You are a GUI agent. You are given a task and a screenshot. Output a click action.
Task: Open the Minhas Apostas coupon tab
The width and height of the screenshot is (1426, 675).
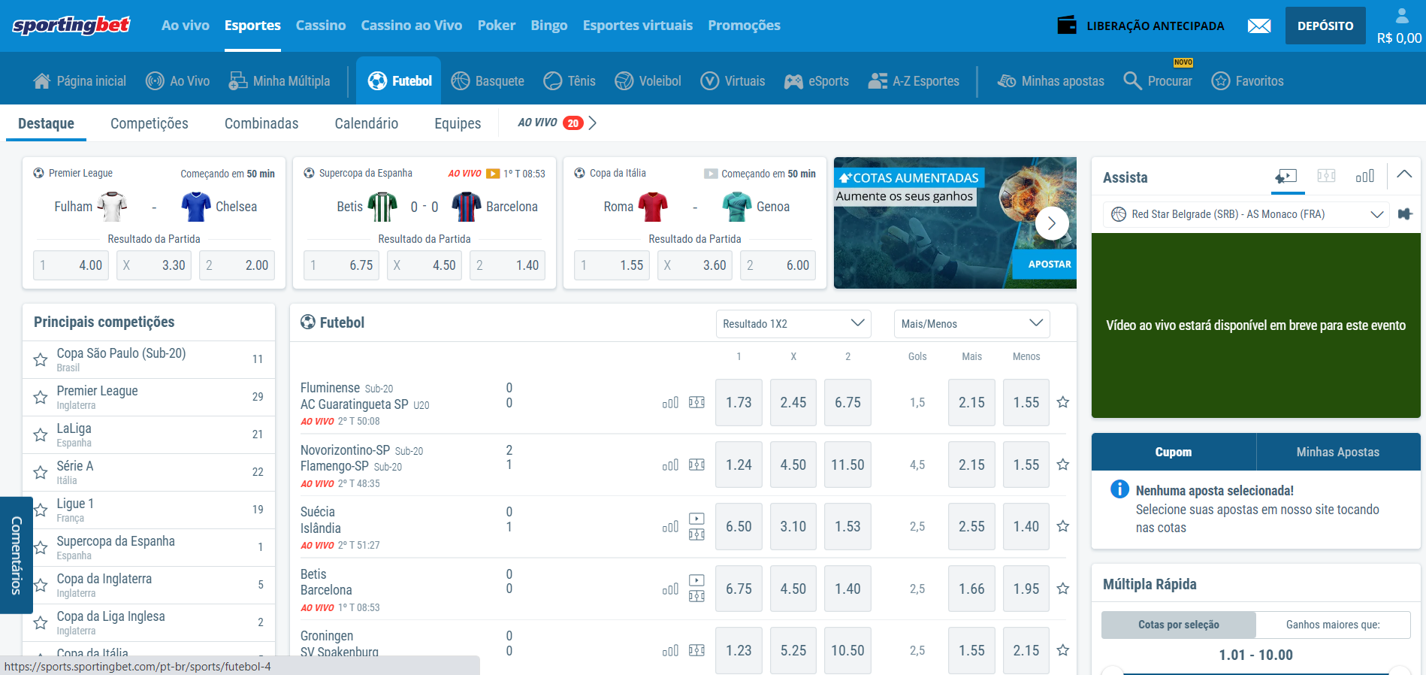[1338, 452]
